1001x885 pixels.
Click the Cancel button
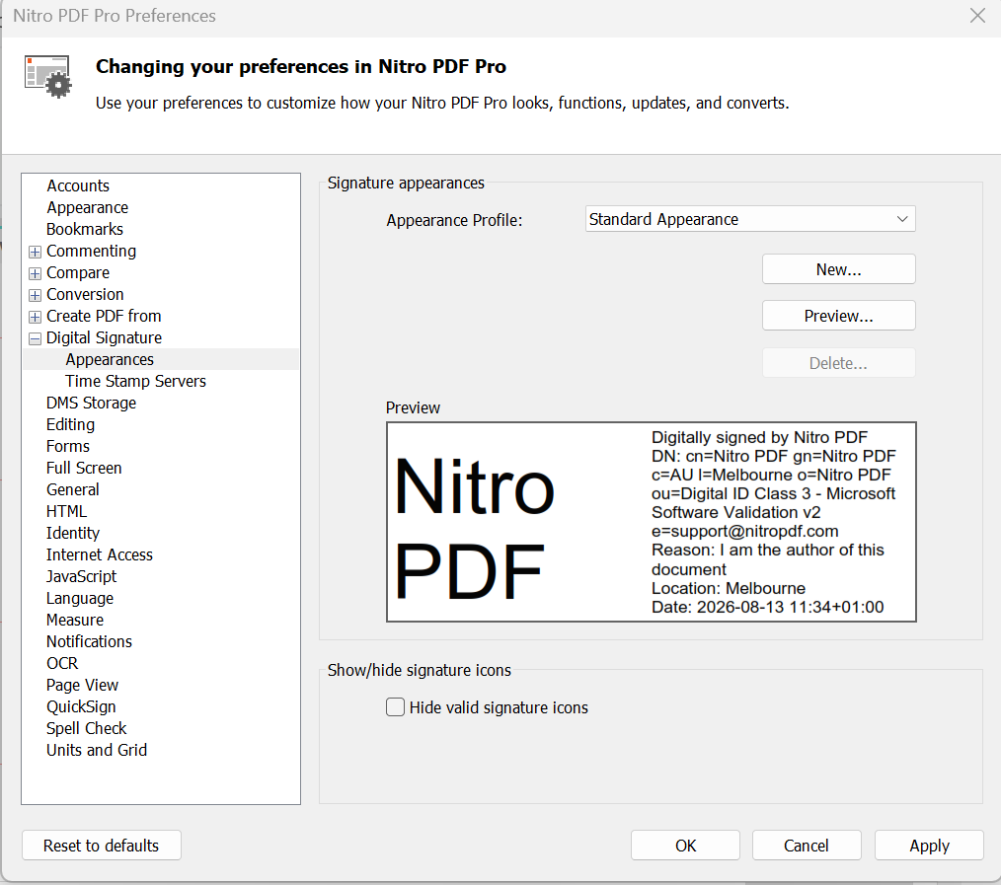coord(807,846)
